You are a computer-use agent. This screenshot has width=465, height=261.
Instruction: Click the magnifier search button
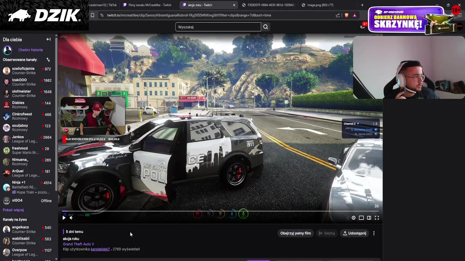click(x=266, y=27)
